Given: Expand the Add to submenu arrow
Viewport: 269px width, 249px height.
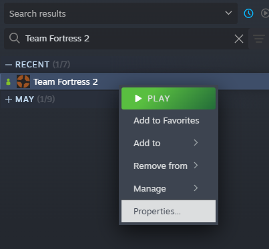Looking at the screenshot, I should coord(196,143).
